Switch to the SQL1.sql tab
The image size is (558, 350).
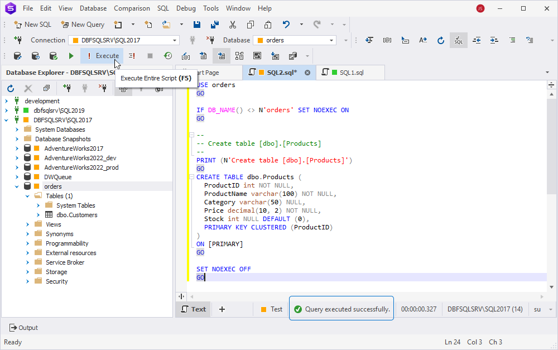pyautogui.click(x=350, y=73)
